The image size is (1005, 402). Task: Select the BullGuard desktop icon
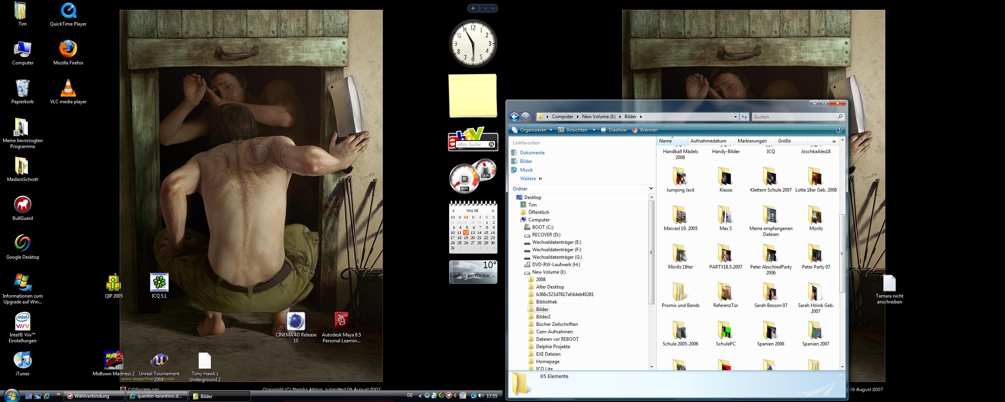click(22, 208)
